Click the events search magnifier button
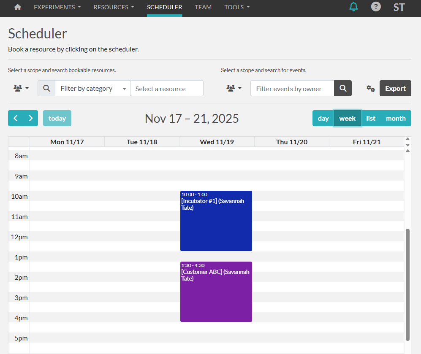The height and width of the screenshot is (354, 421). pyautogui.click(x=343, y=89)
